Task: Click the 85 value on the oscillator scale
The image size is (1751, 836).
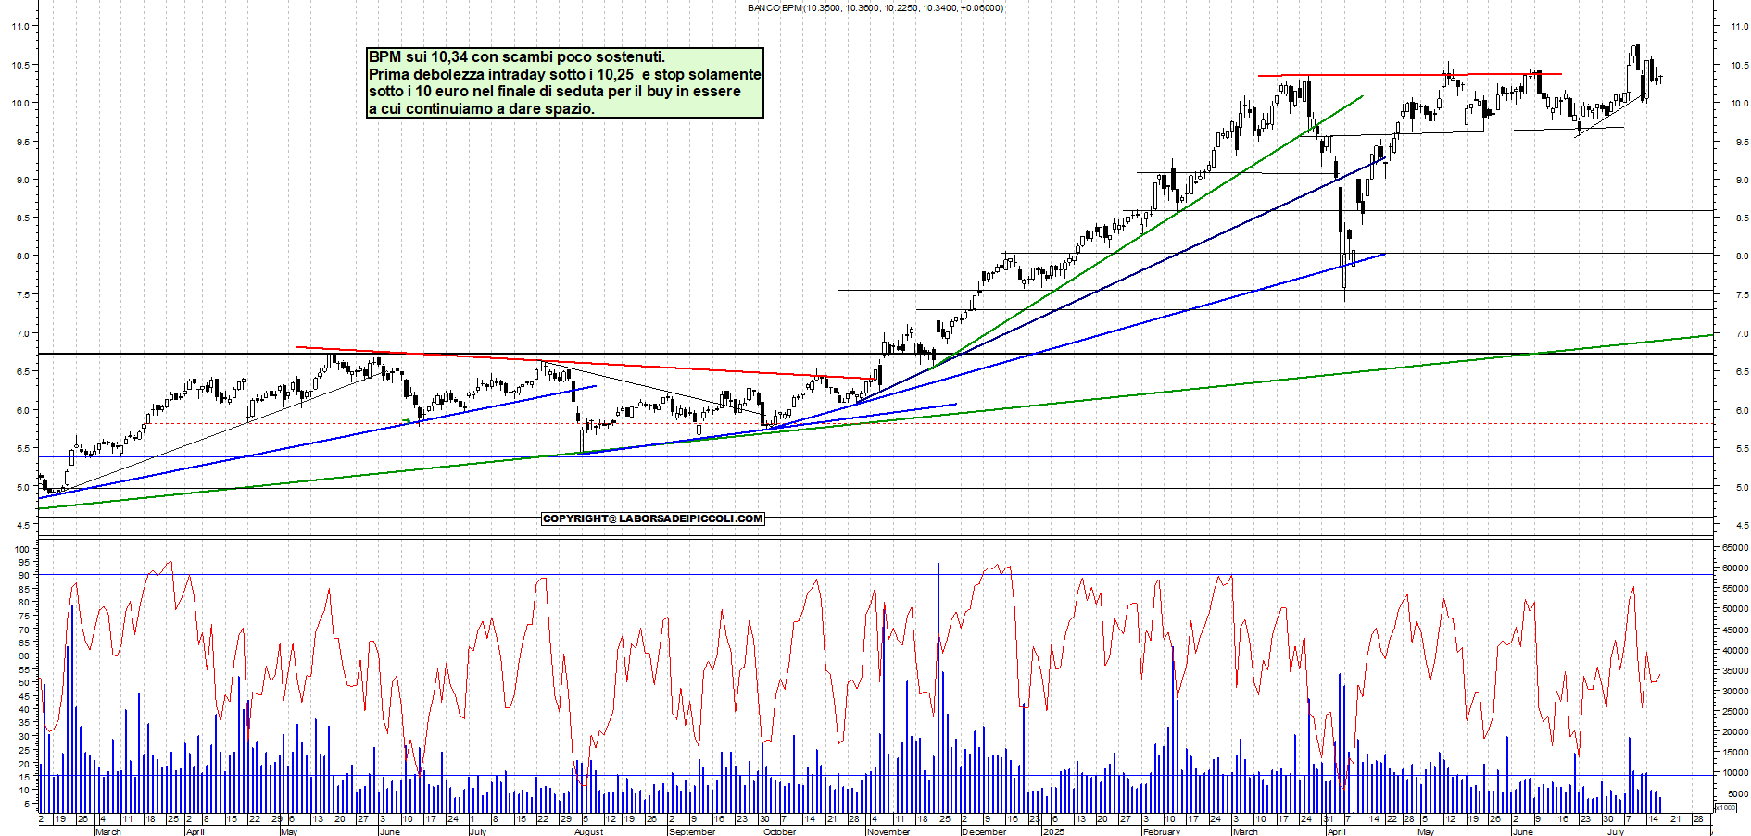Action: click(25, 589)
